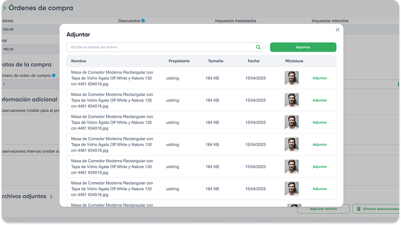Click the Adjuntar archivo button behind the dialog
Screen dimensions: 401x225
[x=323, y=209]
